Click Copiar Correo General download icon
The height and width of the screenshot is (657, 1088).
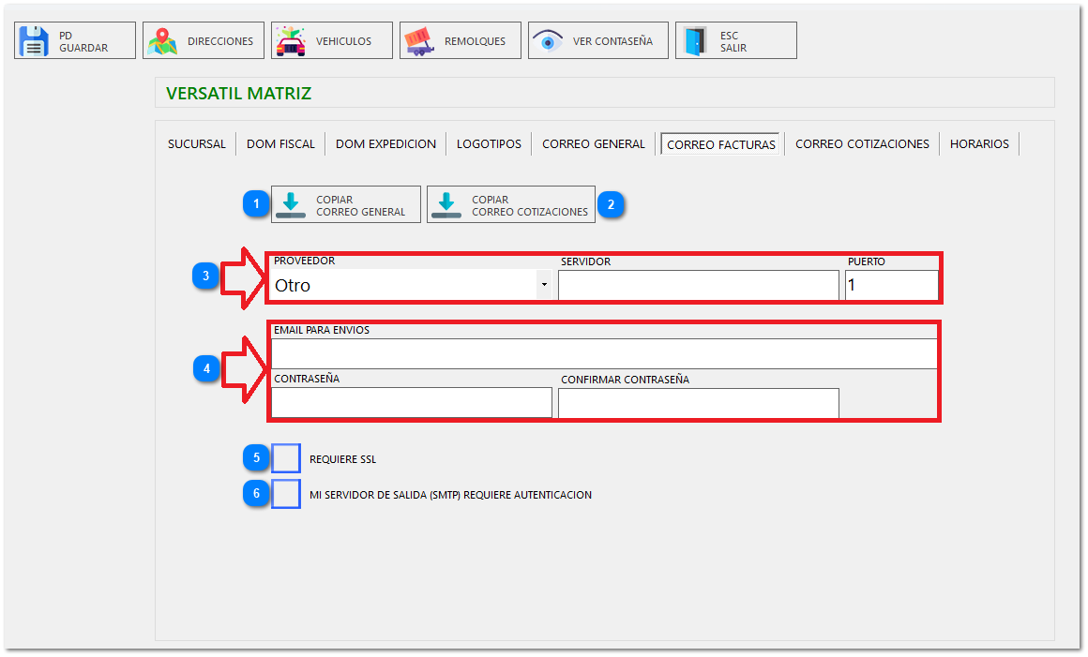291,204
